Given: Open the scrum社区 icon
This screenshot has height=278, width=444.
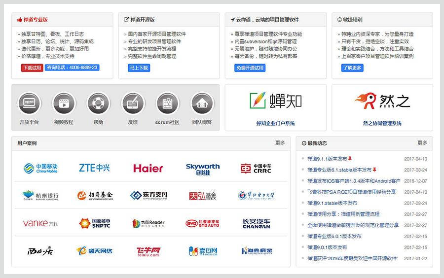Looking at the screenshot, I should [x=167, y=103].
